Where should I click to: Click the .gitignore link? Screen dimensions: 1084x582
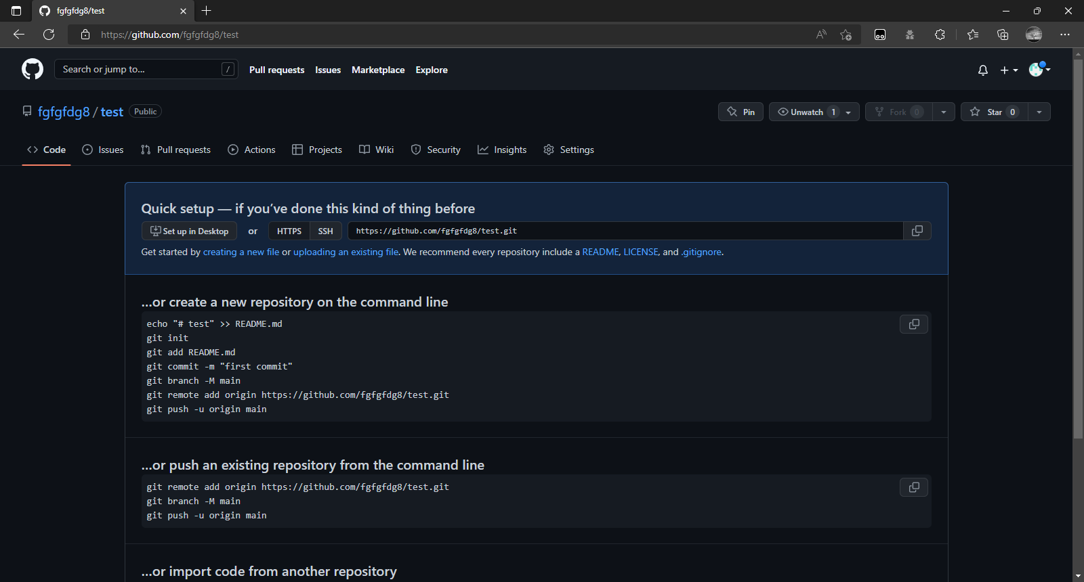(x=701, y=252)
